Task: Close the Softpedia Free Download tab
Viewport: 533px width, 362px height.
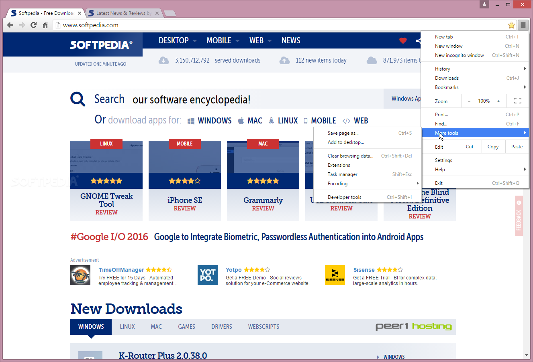Action: tap(80, 13)
